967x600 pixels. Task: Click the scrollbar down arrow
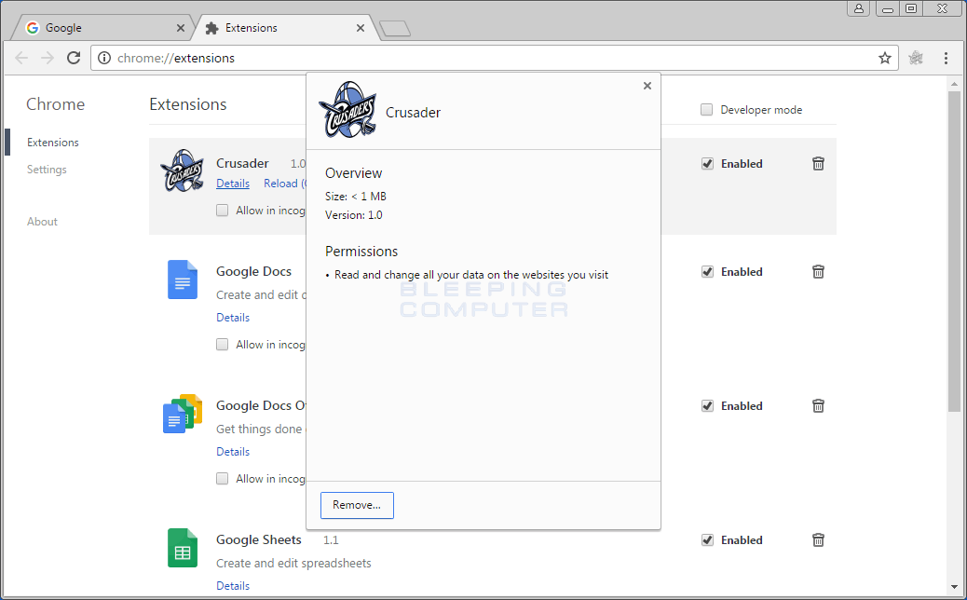tap(954, 587)
